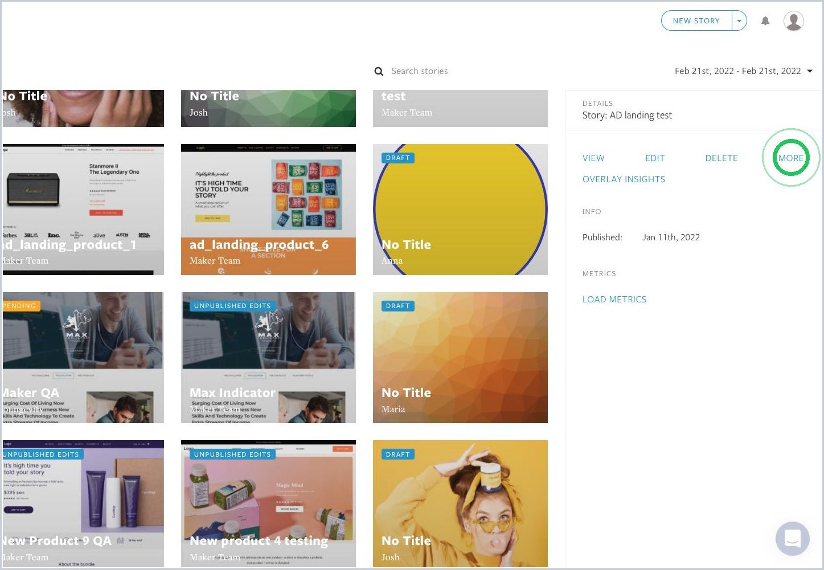The height and width of the screenshot is (570, 824).
Task: Delete the AD landing test story
Action: tap(721, 158)
